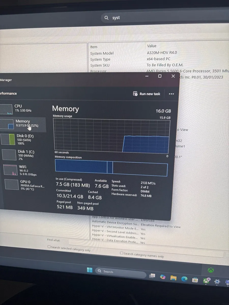
Task: Click the 'Speed: 2133 MT/s' value
Action: coord(148,183)
